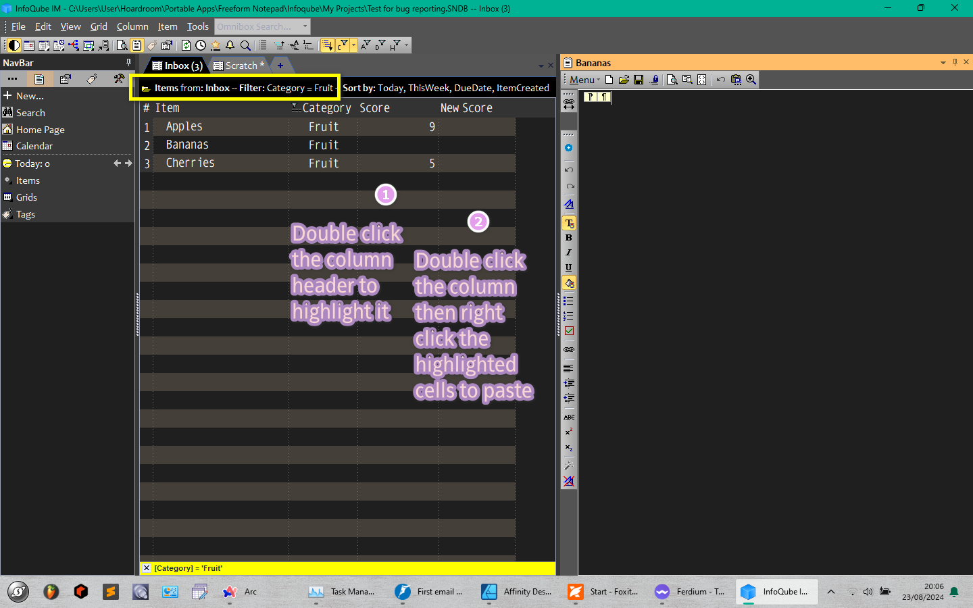Viewport: 973px width, 608px height.
Task: Go to previous day arrow beside Today
Action: click(117, 163)
